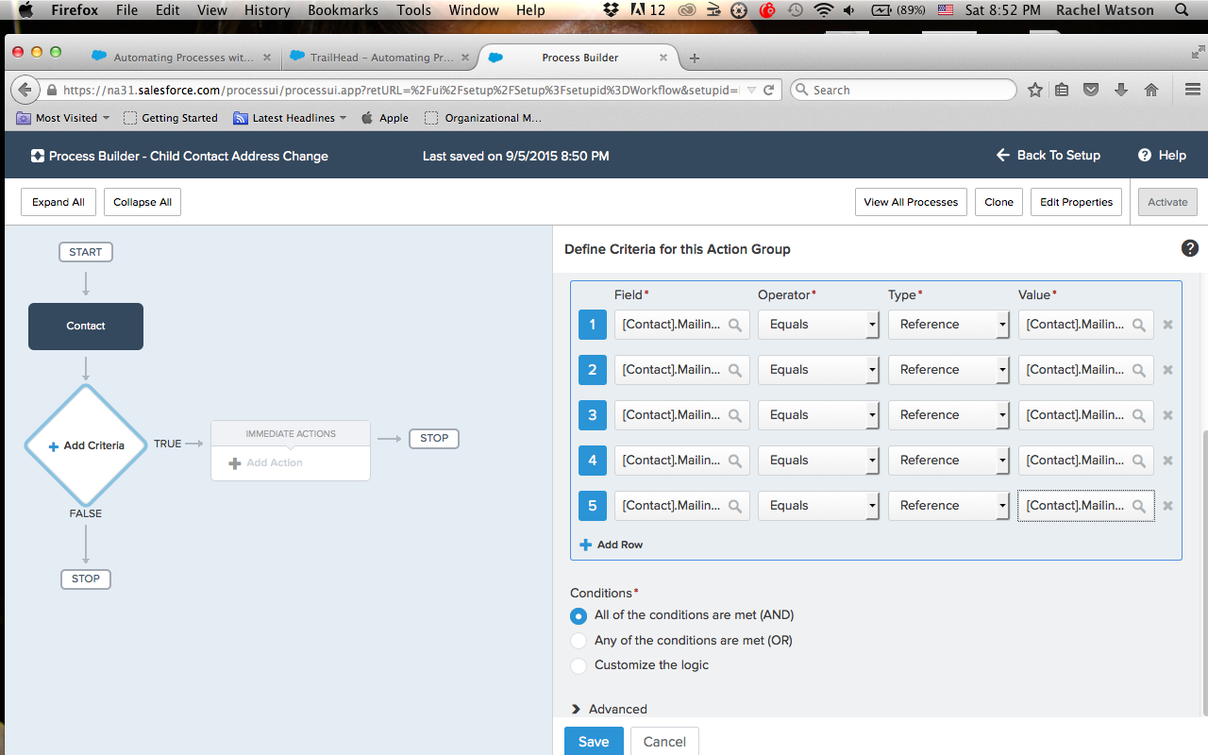Image resolution: width=1208 pixels, height=755 pixels.
Task: Click Expand All button
Action: 59,202
